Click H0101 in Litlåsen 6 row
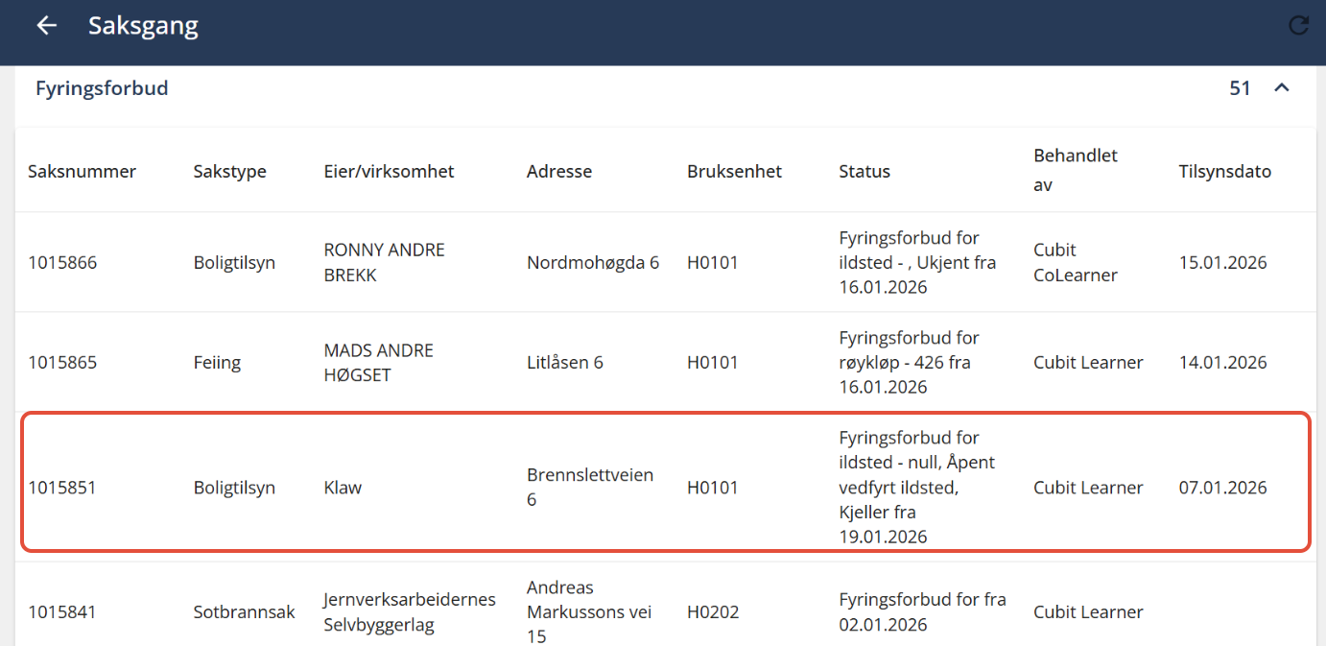Viewport: 1326px width, 646px height. 713,363
